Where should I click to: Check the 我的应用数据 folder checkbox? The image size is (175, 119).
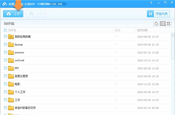coord(5,36)
